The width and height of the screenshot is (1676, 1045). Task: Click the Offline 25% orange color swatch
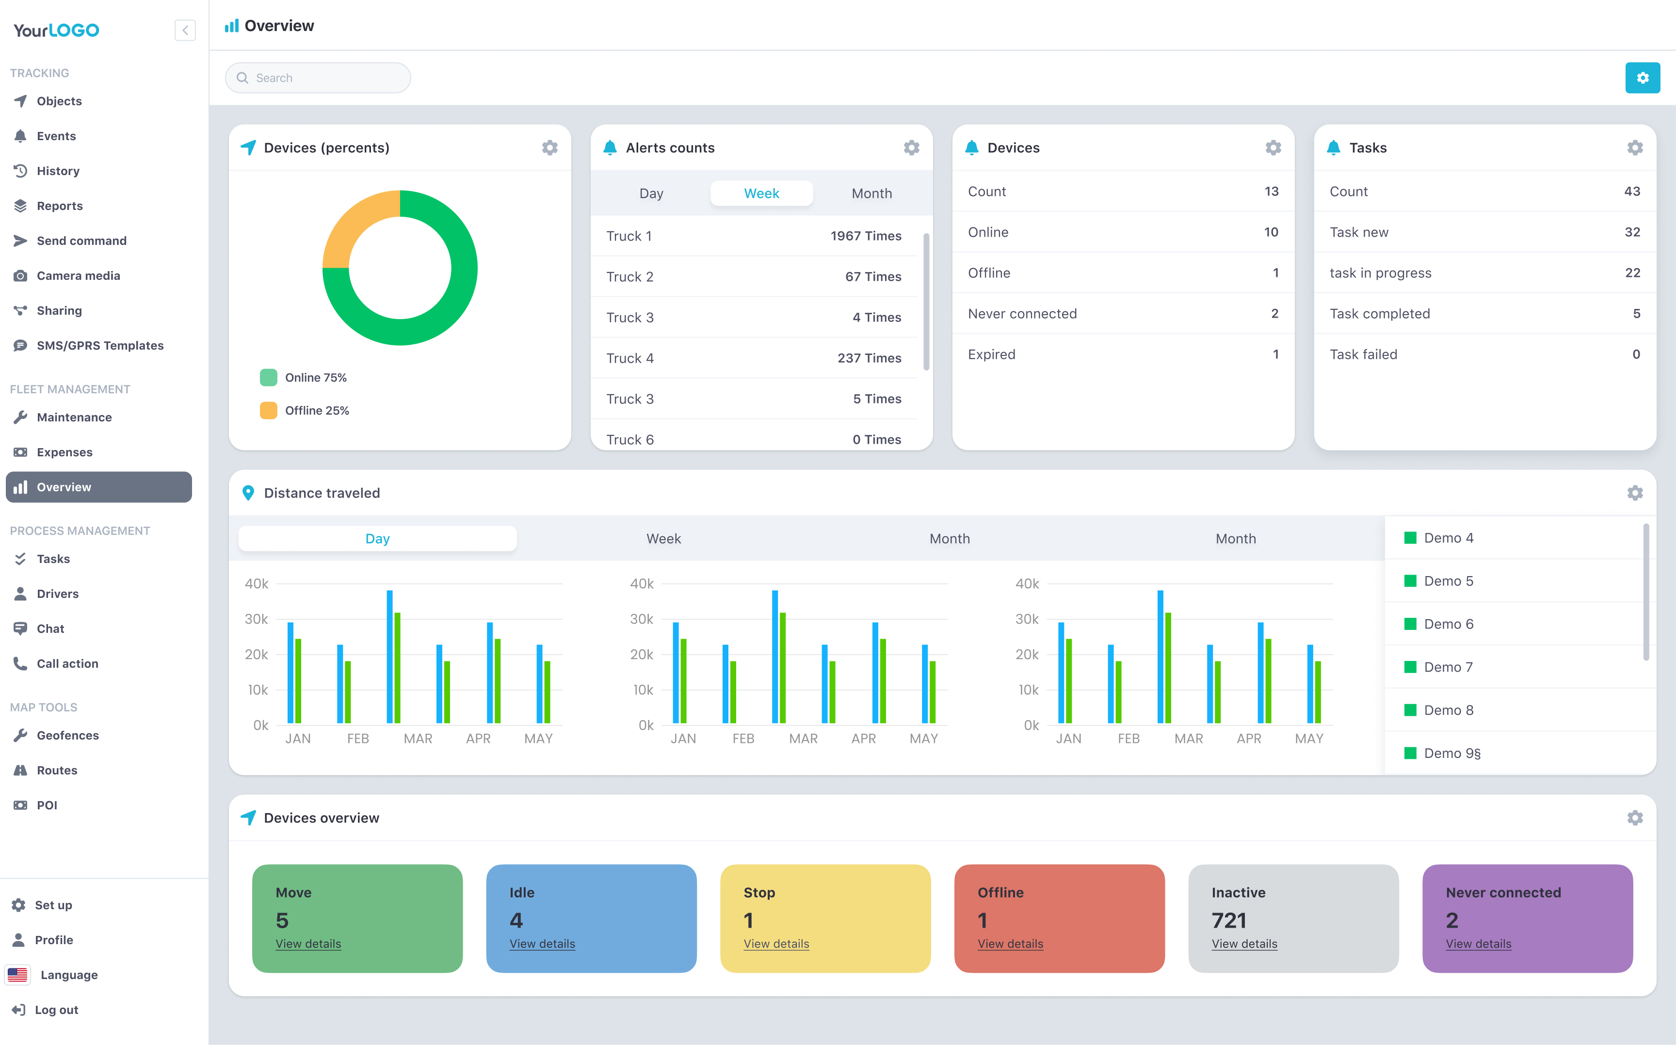coord(268,411)
